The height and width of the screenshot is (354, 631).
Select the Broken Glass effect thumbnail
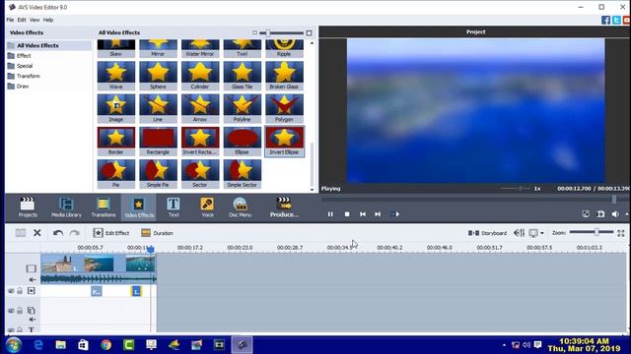(284, 76)
